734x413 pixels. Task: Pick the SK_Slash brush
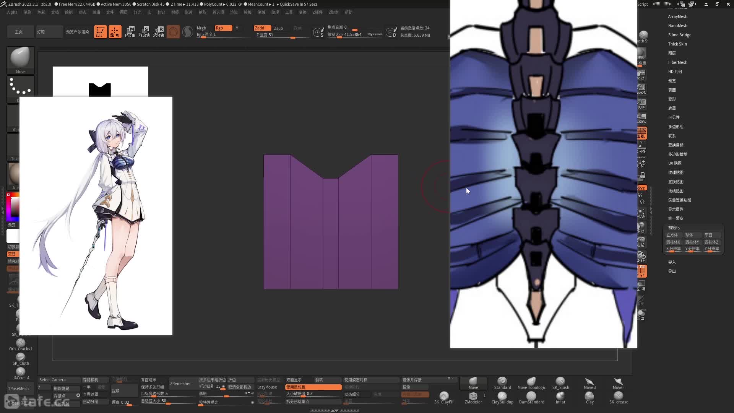click(x=560, y=383)
